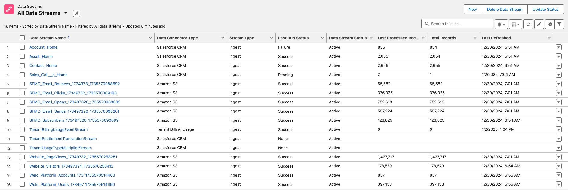The width and height of the screenshot is (568, 190).
Task: Select the Sales_Call__c_Home checkbox
Action: pyautogui.click(x=22, y=75)
